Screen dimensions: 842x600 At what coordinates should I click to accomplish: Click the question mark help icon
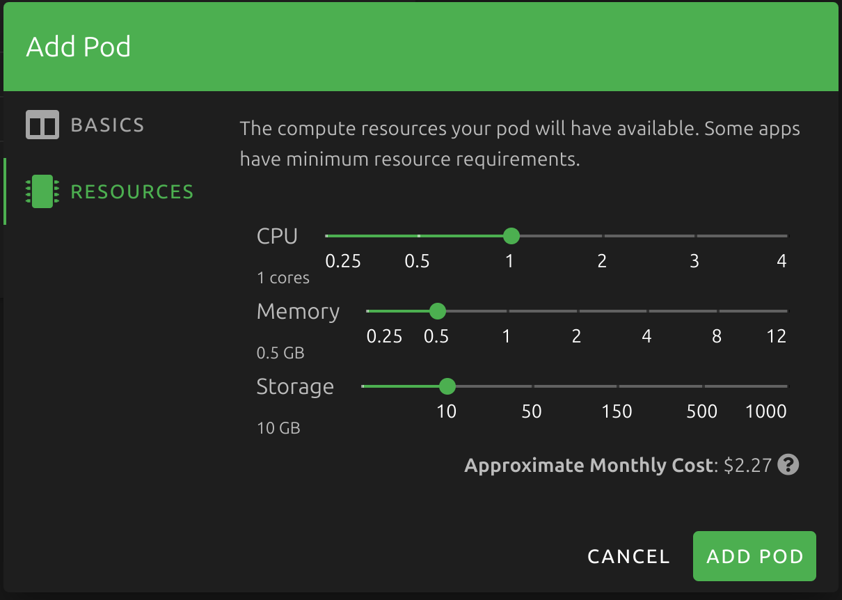[788, 464]
